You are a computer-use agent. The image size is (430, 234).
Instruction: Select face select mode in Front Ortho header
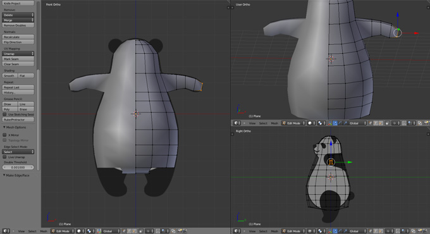tap(134, 231)
